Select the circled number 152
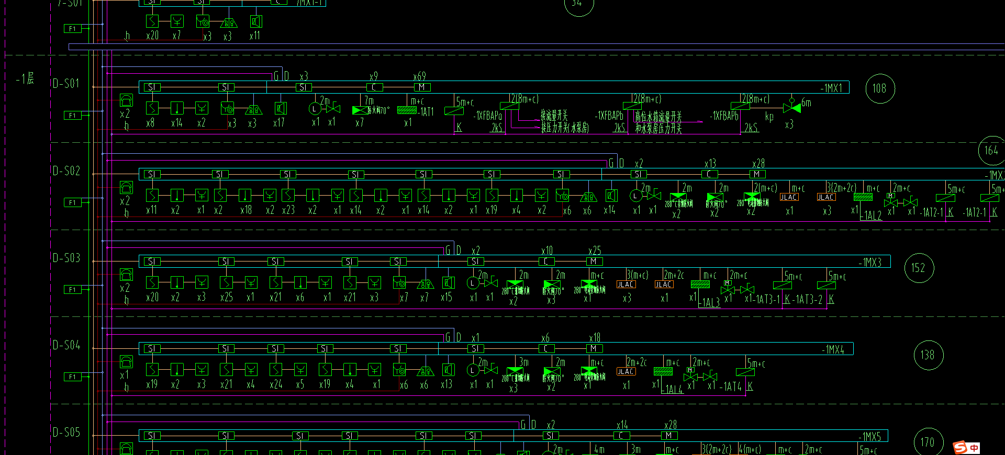 click(919, 268)
